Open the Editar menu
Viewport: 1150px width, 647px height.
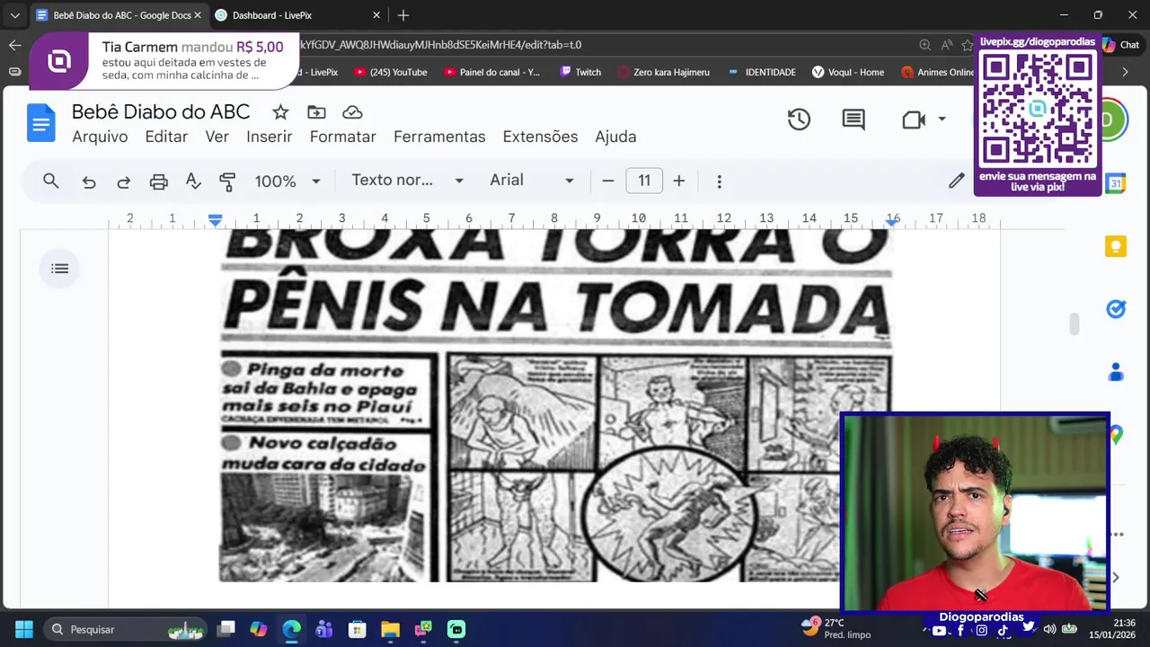click(166, 137)
